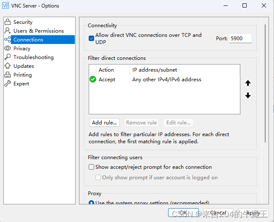Click the VNC Server logo in the title bar
Screen dimensions: 274x222
tap(5, 5)
